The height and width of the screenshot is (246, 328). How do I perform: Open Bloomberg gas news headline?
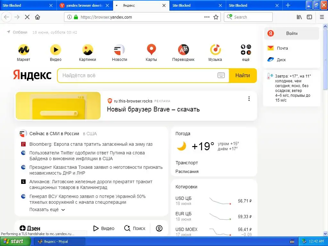(91, 144)
